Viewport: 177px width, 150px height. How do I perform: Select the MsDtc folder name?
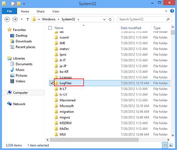tap(64, 129)
